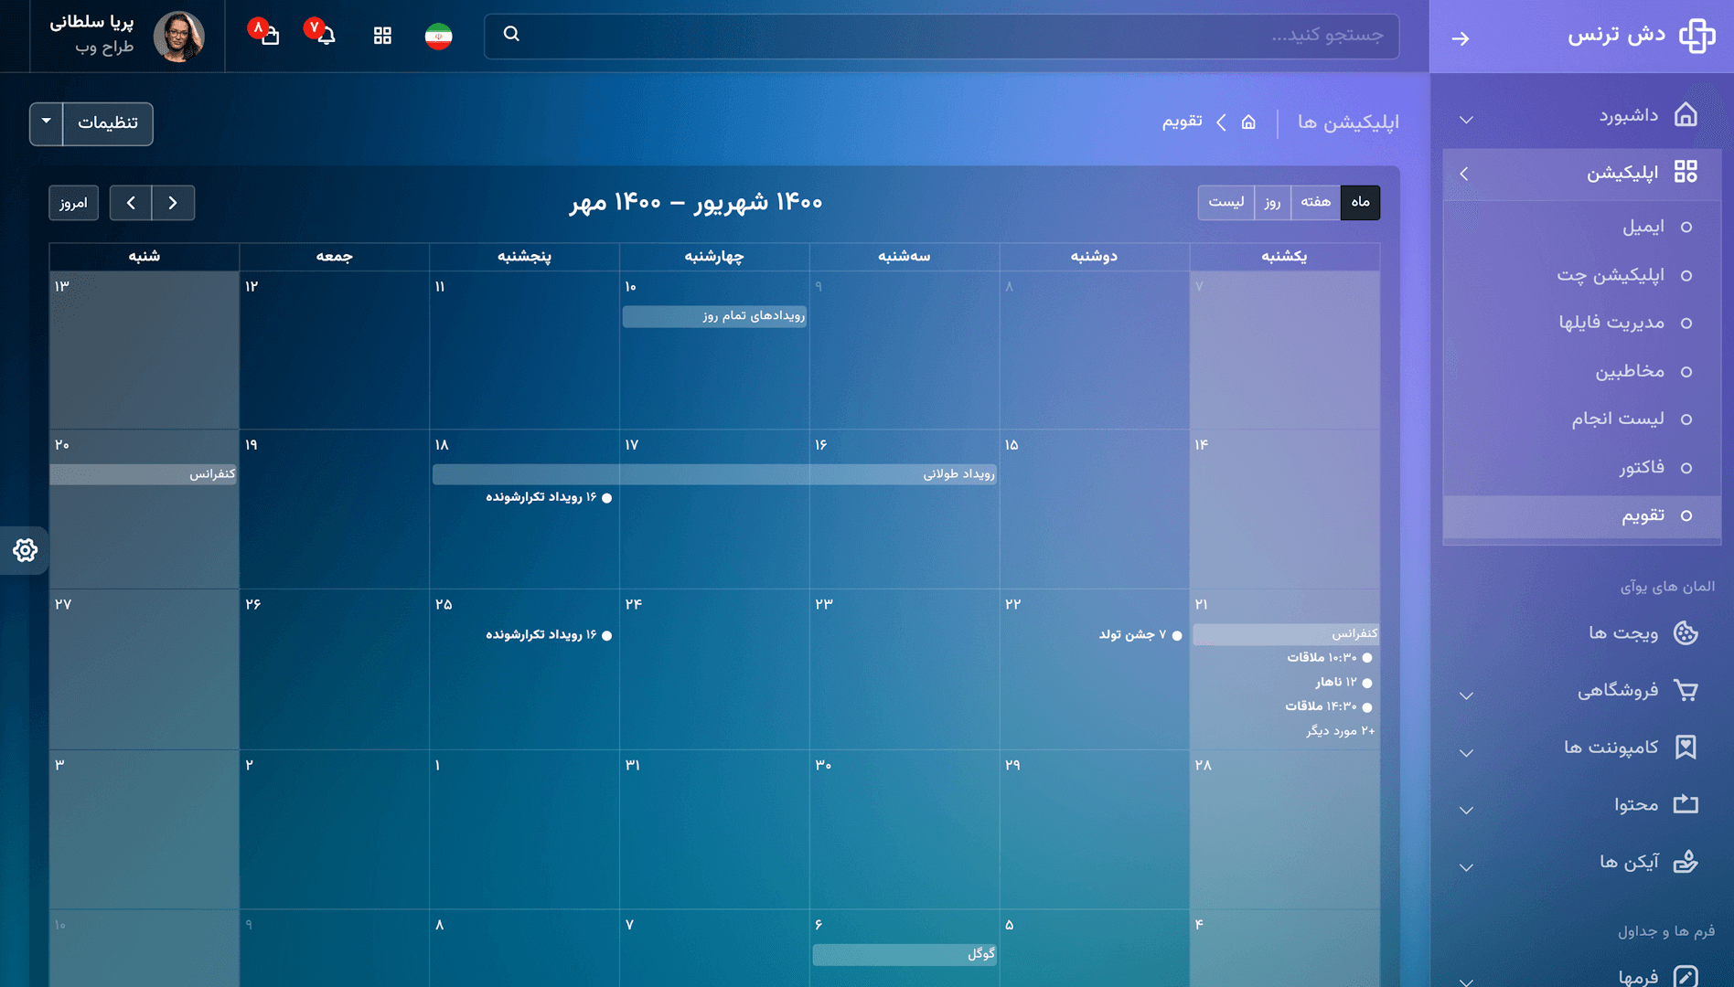Click the Applications breadcrumb title
Viewport: 1734px width, 987px height.
click(x=1348, y=122)
